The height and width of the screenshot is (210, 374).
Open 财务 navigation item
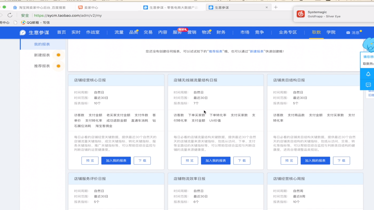[x=221, y=32]
